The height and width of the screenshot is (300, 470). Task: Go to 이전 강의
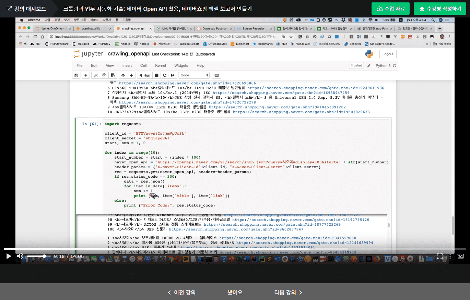[181, 292]
